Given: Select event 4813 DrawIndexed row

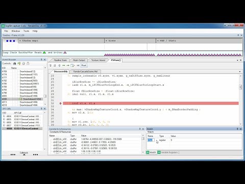Looking at the screenshot, I should pos(22,102).
